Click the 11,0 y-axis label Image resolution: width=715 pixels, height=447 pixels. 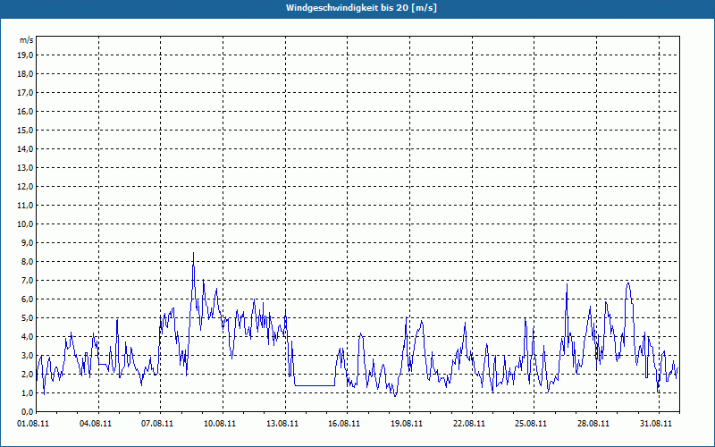coord(25,206)
